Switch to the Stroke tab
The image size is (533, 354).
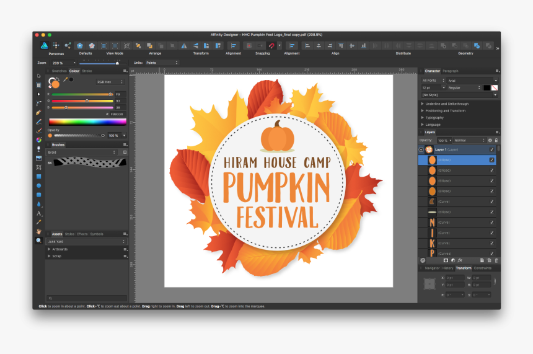coord(87,71)
